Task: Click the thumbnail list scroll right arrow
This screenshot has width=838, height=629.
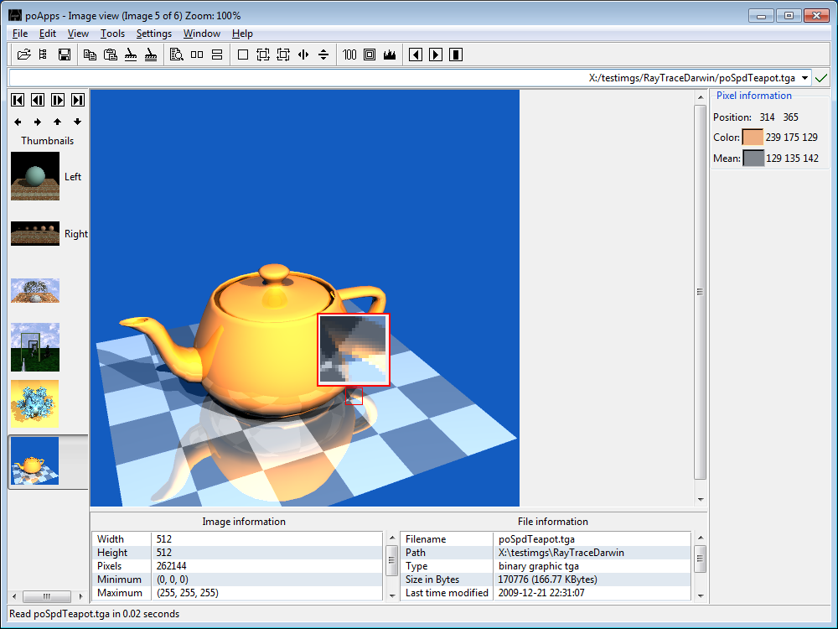Action: (x=80, y=595)
